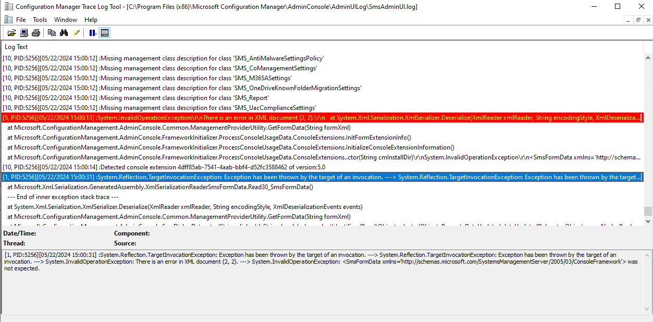Screen dimensions: 653x322
Task: Open the Tools menu
Action: [40, 20]
